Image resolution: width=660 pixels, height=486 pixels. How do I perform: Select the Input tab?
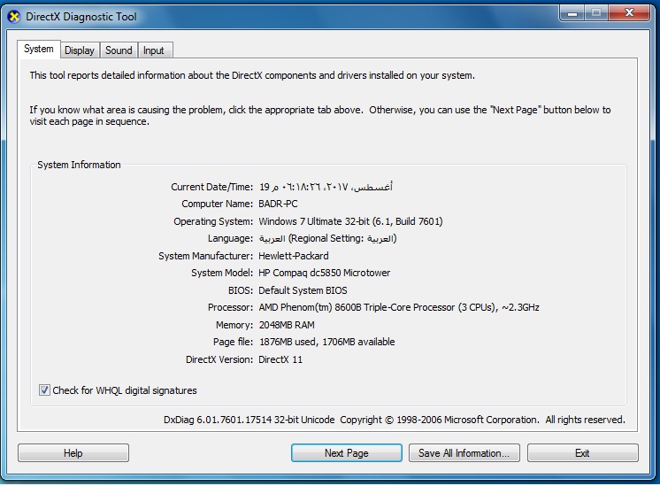pyautogui.click(x=153, y=50)
